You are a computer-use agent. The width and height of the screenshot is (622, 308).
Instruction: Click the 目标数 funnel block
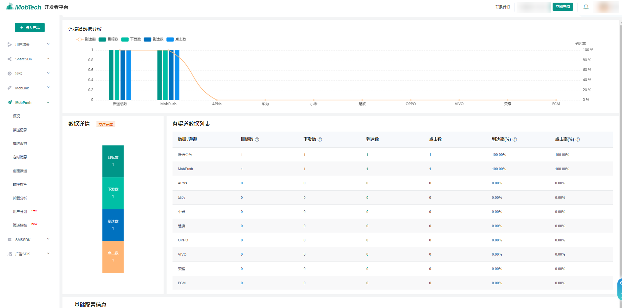[x=113, y=161]
